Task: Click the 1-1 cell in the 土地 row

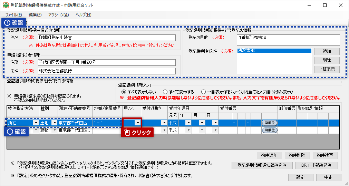Action: [107, 123]
